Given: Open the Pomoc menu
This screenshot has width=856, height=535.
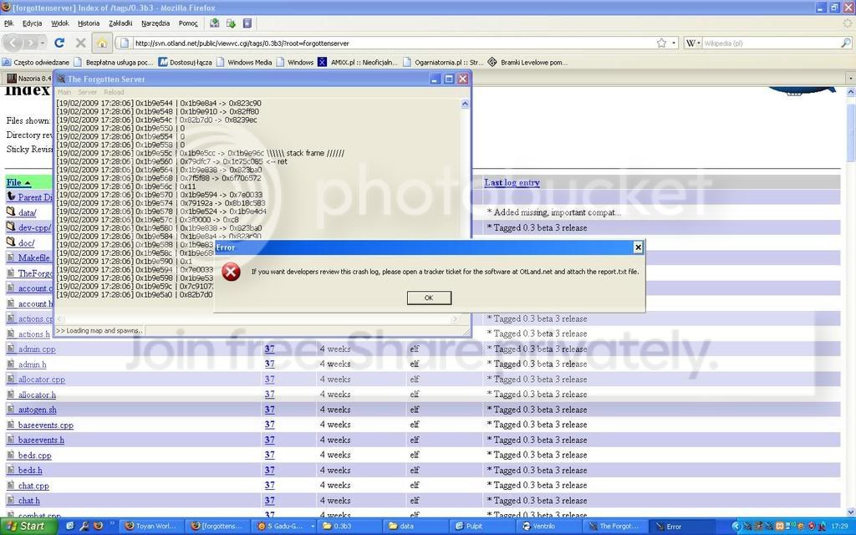Looking at the screenshot, I should (188, 23).
